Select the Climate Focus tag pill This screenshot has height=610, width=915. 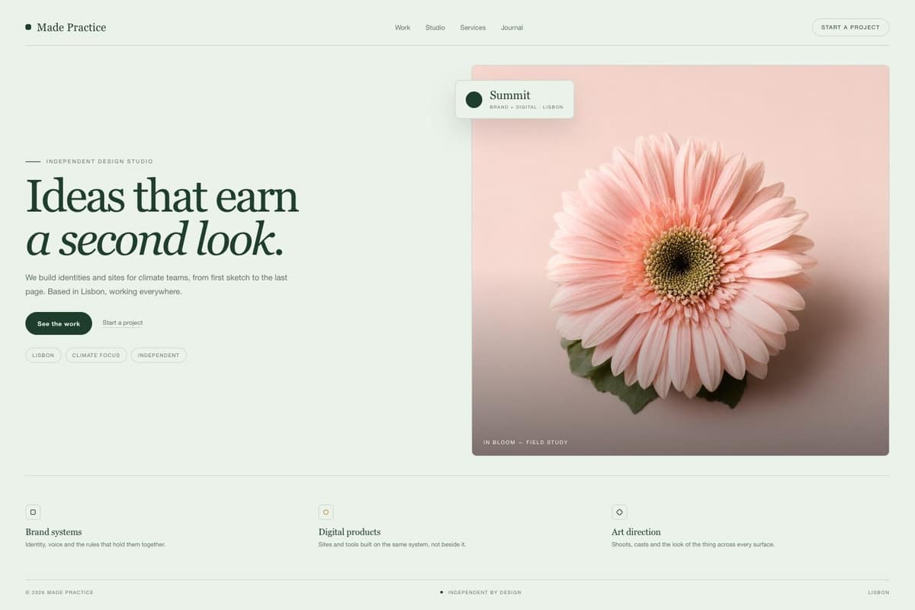click(x=96, y=355)
